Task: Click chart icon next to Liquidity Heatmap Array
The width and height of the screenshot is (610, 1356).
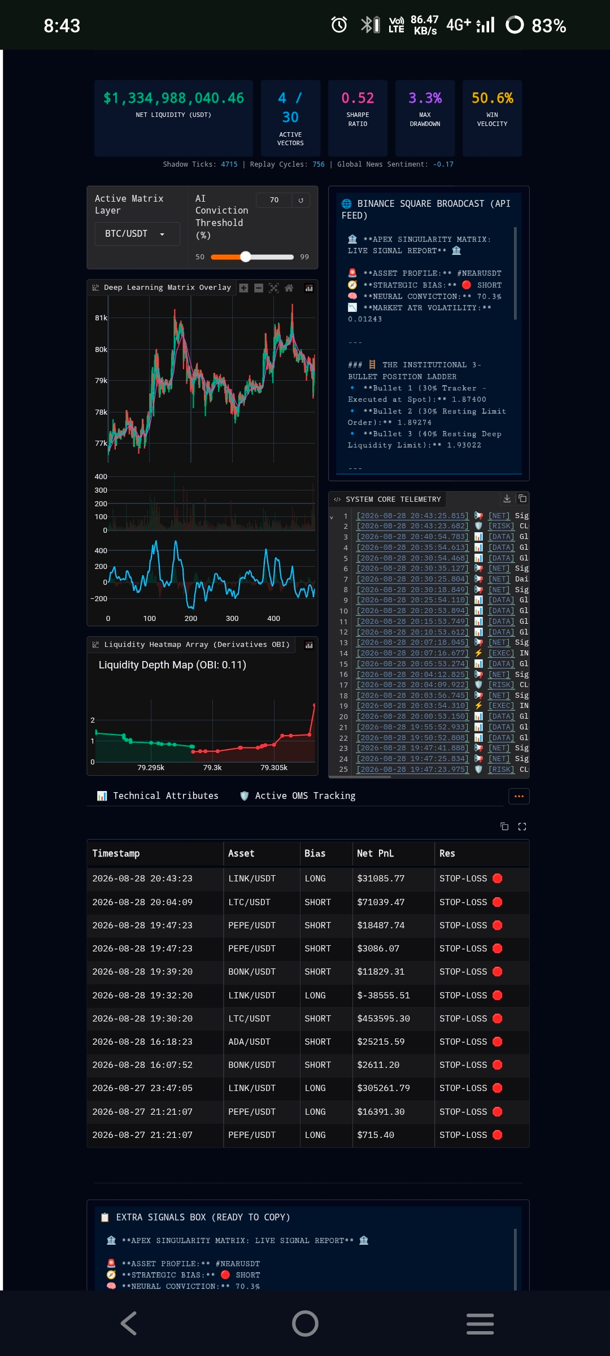Action: point(95,645)
